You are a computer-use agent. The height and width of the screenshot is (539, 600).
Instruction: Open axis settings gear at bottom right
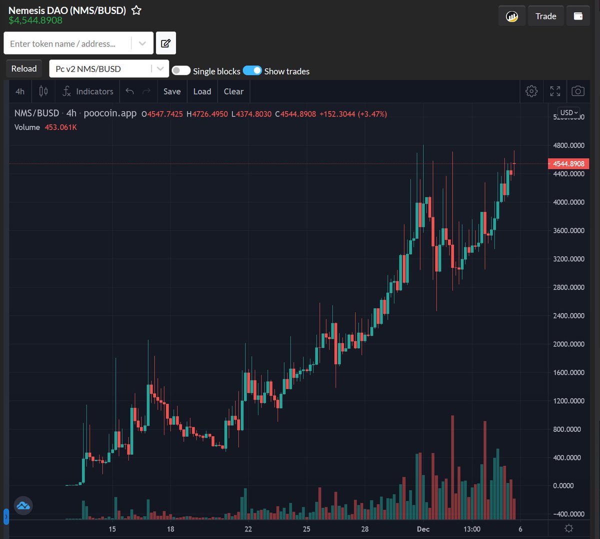click(x=569, y=528)
